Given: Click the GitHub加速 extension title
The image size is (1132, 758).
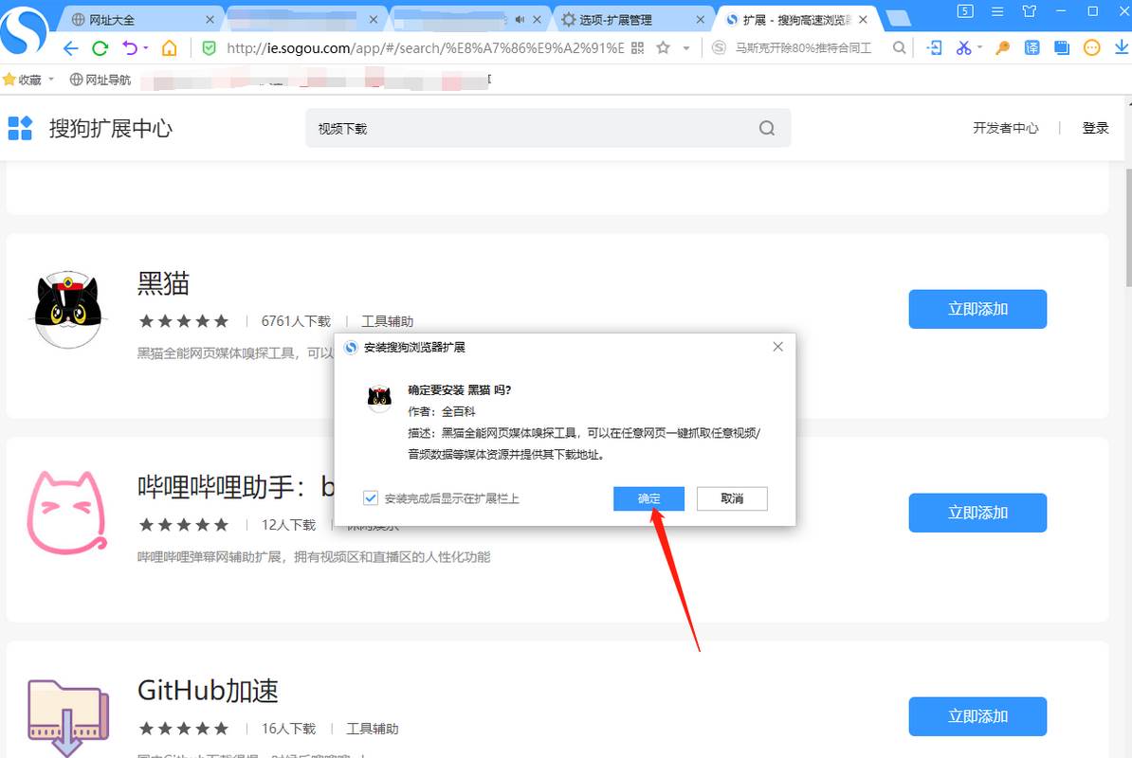Looking at the screenshot, I should 208,691.
